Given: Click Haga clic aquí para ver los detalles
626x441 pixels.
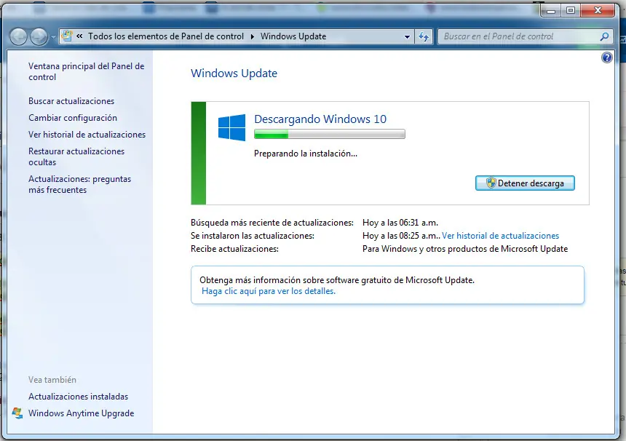Looking at the screenshot, I should pos(269,291).
